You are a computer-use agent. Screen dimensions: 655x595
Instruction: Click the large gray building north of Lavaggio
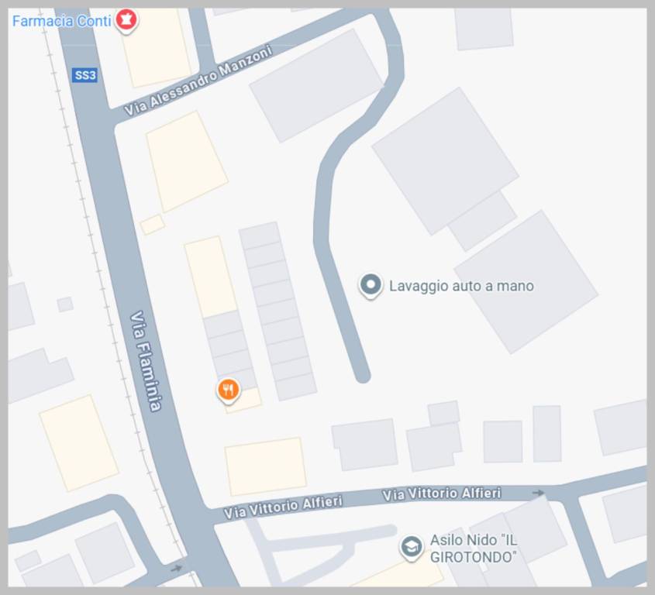(x=445, y=161)
